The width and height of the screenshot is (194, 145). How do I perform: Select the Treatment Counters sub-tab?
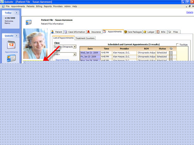[85, 38]
